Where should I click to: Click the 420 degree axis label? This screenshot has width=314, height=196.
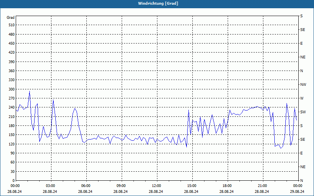(x=12, y=53)
